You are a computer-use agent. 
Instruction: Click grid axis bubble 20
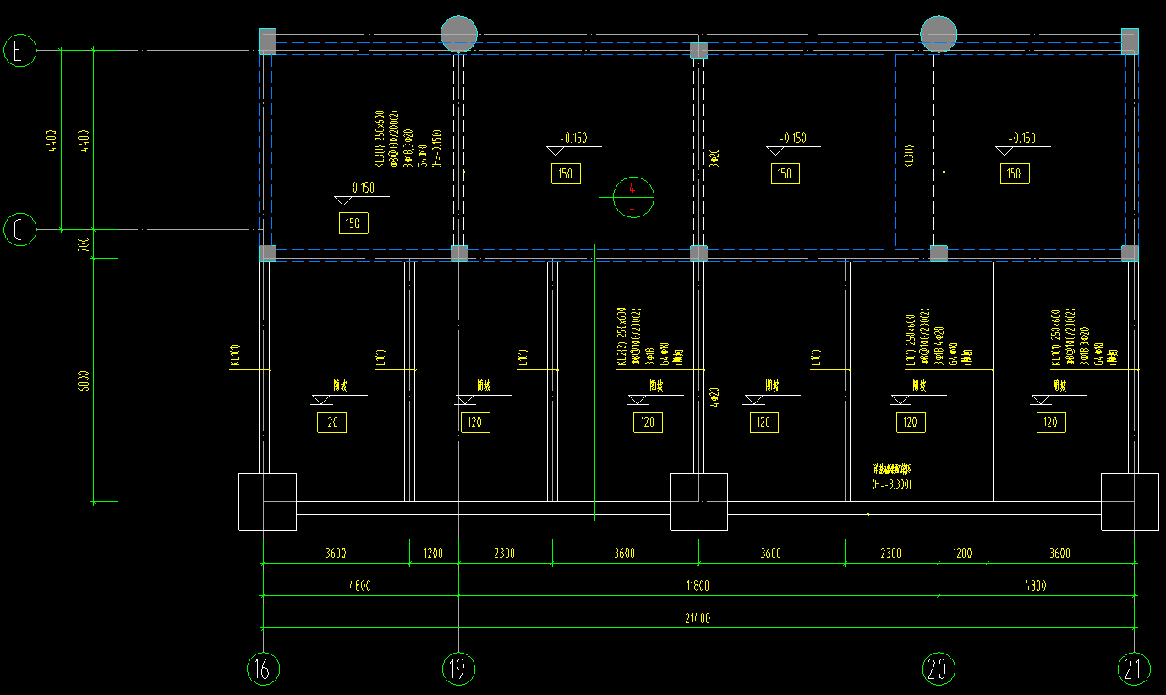[x=938, y=670]
